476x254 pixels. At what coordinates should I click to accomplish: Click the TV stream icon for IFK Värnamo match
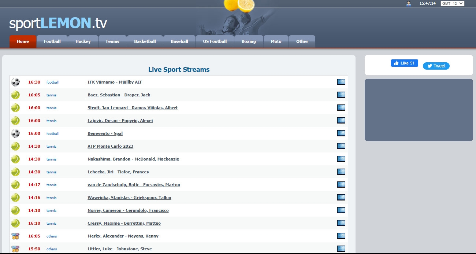click(x=341, y=82)
